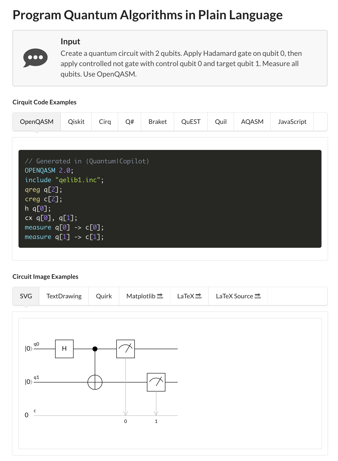The height and width of the screenshot is (461, 338).
Task: Open the Quirk image tab
Action: click(x=104, y=296)
